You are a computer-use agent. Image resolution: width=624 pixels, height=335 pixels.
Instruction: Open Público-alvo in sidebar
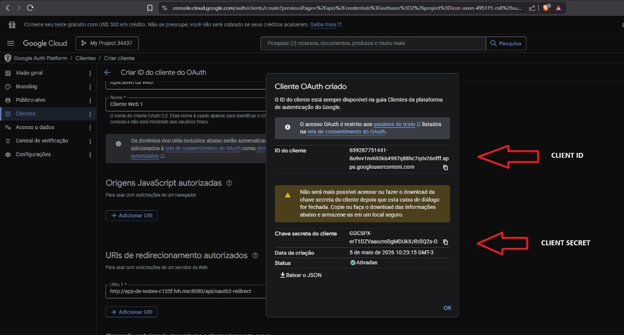click(30, 100)
